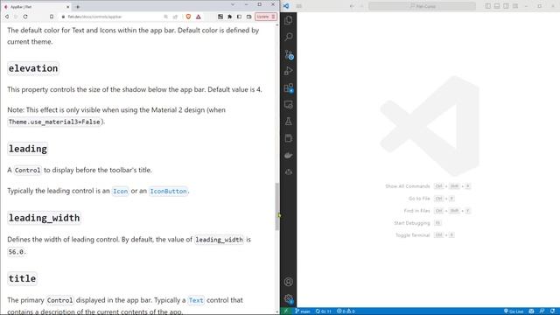Click Go Live in the VS Code status bar
This screenshot has height=315, width=560.
point(514,311)
